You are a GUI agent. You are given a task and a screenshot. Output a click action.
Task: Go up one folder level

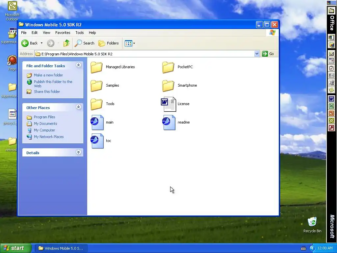click(x=66, y=43)
